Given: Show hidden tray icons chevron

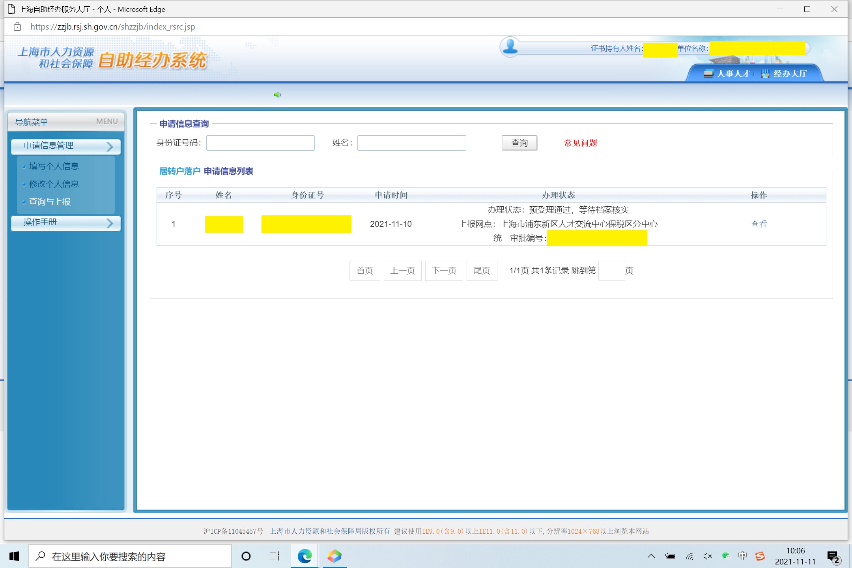Looking at the screenshot, I should [651, 556].
